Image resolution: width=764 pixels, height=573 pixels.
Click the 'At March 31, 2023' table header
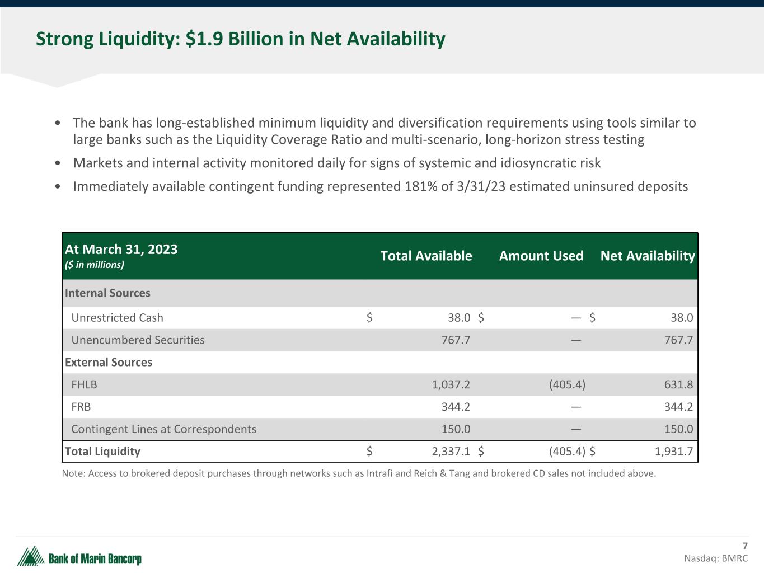[x=121, y=250]
